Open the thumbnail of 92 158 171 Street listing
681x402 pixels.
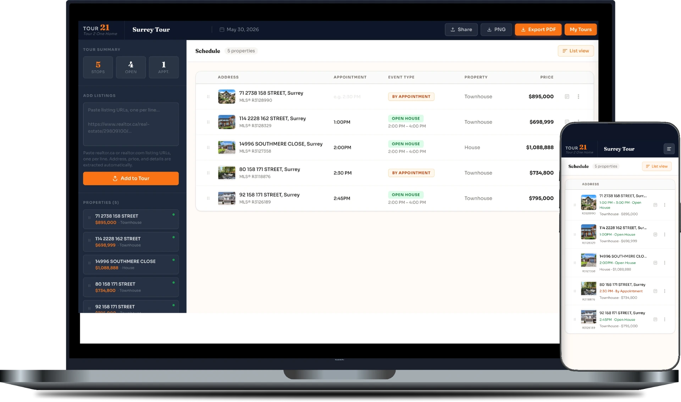click(x=227, y=198)
